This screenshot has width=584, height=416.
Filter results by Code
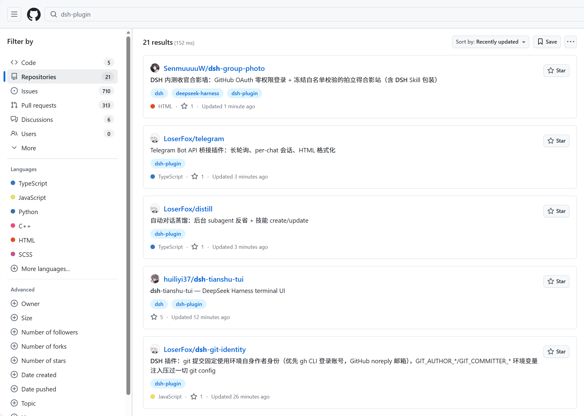[62, 63]
